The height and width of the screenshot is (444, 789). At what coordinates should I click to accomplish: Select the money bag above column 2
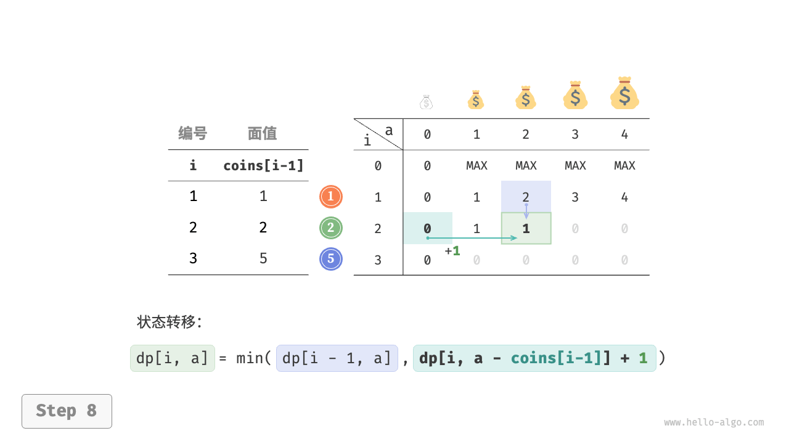tap(525, 97)
